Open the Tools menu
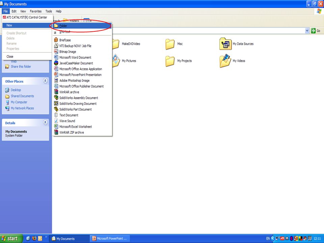 tap(49, 11)
